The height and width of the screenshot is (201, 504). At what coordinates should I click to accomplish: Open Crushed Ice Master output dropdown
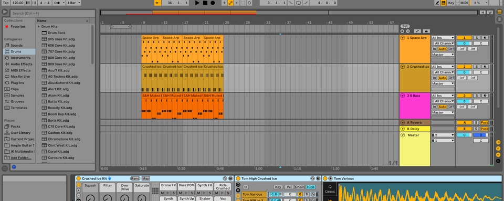[443, 83]
